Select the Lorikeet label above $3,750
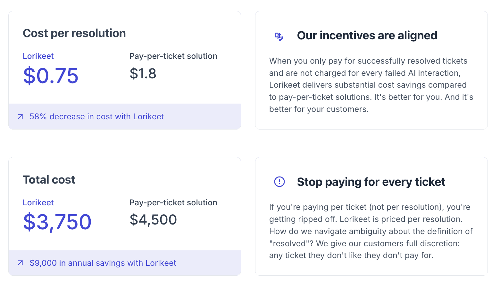Screen dimensions: 500x284 pyautogui.click(x=38, y=203)
